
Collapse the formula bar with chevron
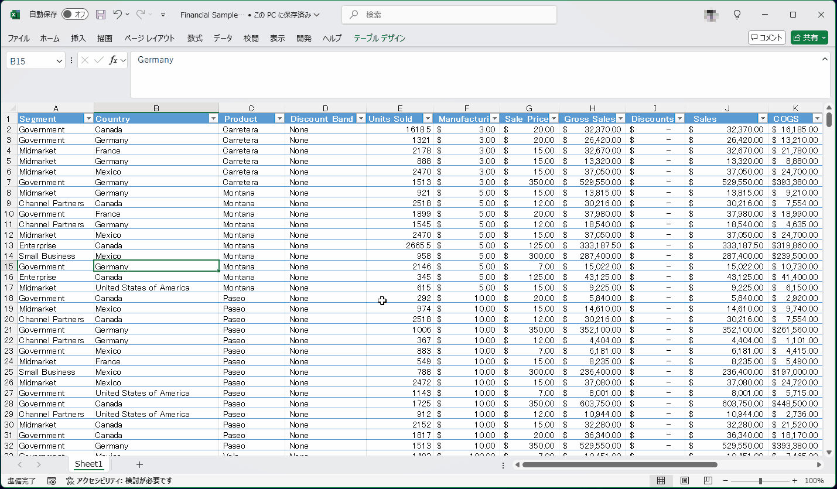[825, 59]
